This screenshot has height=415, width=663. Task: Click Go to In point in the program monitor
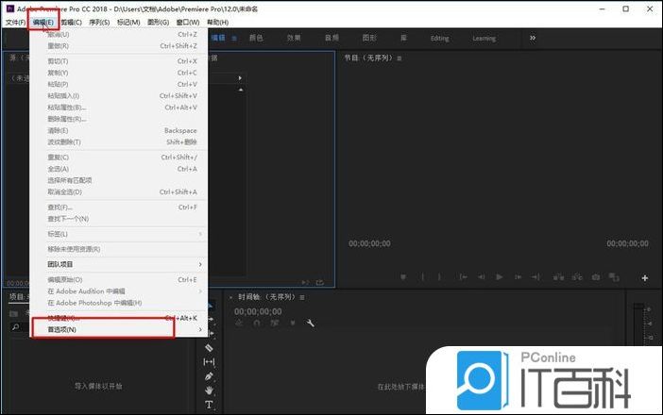pos(464,277)
